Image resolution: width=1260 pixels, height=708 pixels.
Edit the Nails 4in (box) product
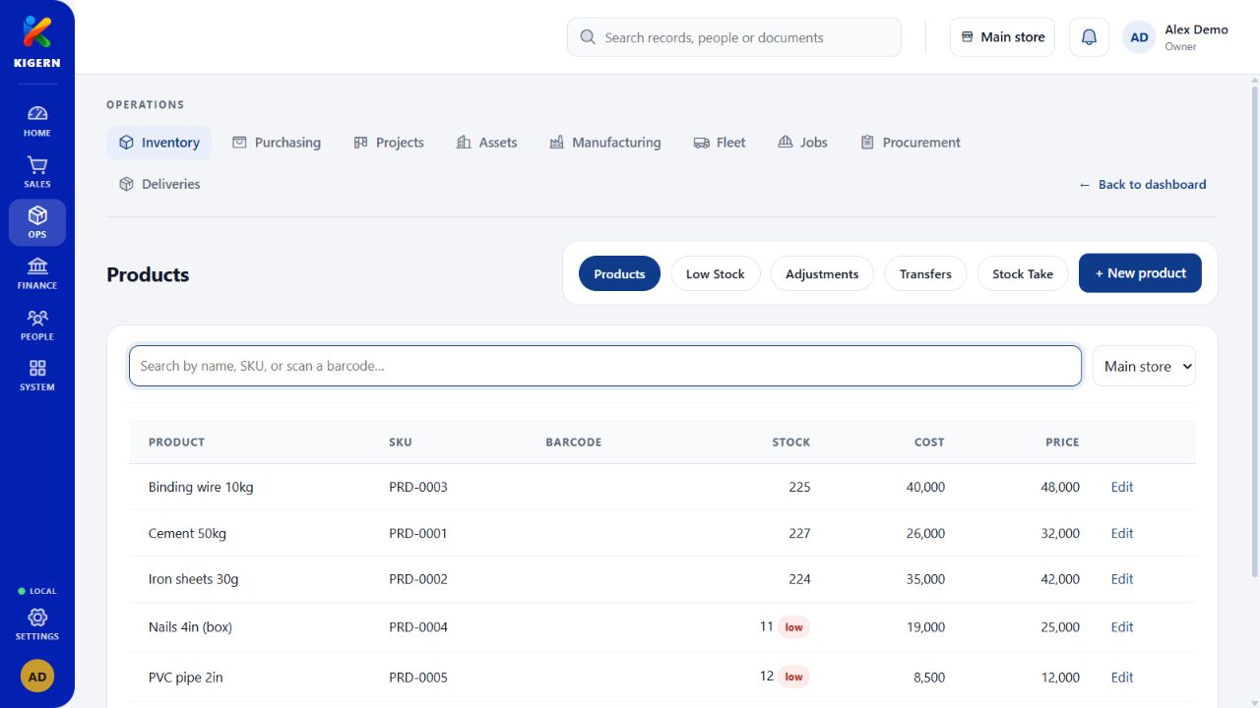[1122, 626]
